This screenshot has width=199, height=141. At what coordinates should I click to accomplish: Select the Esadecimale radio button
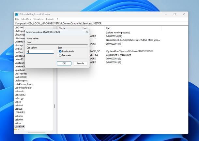point(60,51)
